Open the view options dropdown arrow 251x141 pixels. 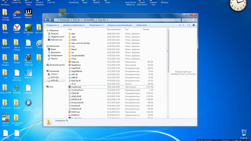coord(184,25)
